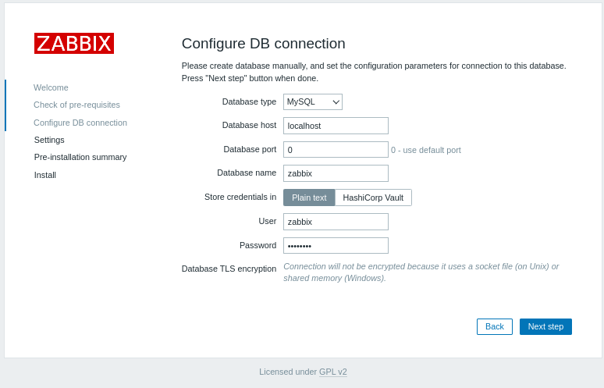Click the Database name label
Viewport: 604px width, 388px height.
coord(247,173)
